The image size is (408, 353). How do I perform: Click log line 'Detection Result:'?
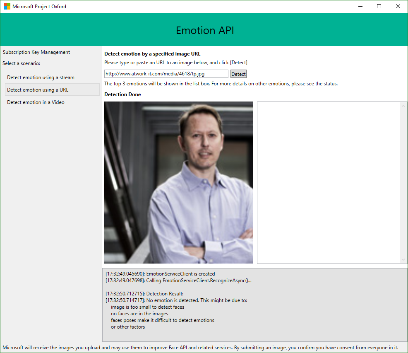pos(144,294)
